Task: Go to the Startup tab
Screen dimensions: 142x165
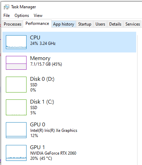Action: pos(85,24)
